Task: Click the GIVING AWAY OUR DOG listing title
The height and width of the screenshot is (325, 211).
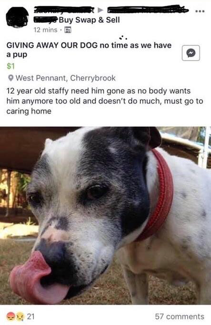Action: click(89, 50)
